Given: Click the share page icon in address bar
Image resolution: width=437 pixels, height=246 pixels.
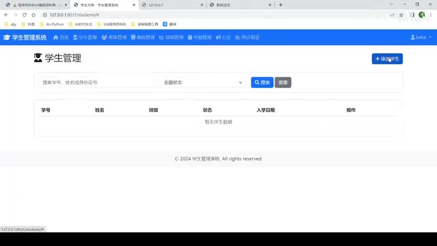Looking at the screenshot, I should point(392,15).
